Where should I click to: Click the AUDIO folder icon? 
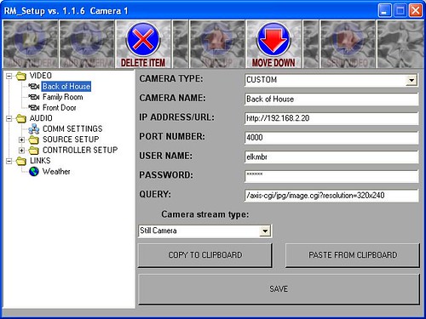click(21, 118)
